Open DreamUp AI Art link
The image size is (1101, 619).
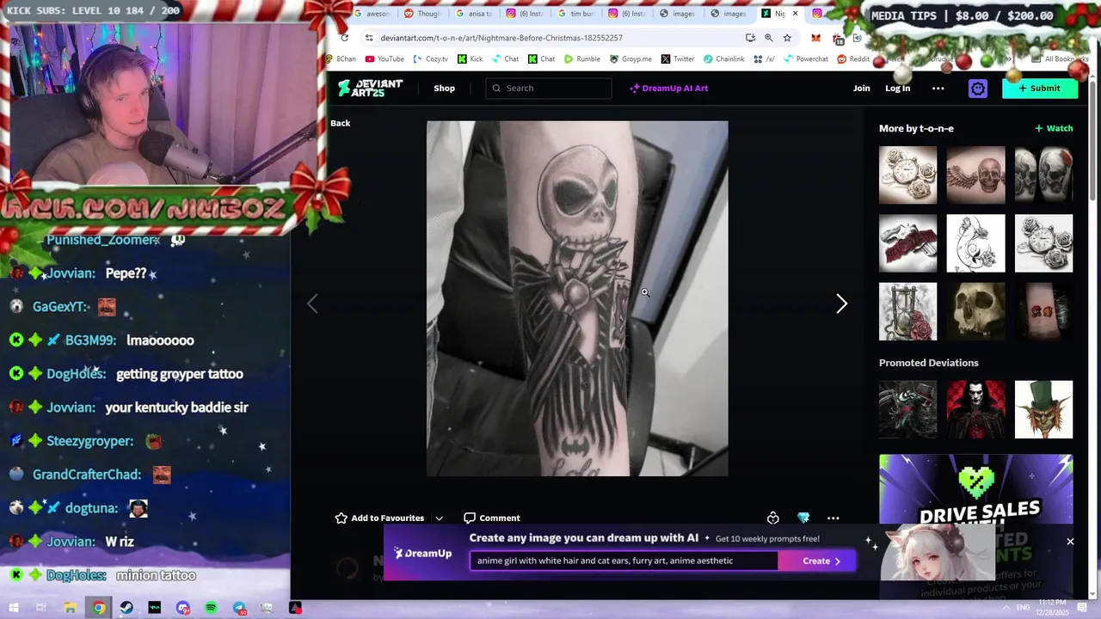(668, 88)
